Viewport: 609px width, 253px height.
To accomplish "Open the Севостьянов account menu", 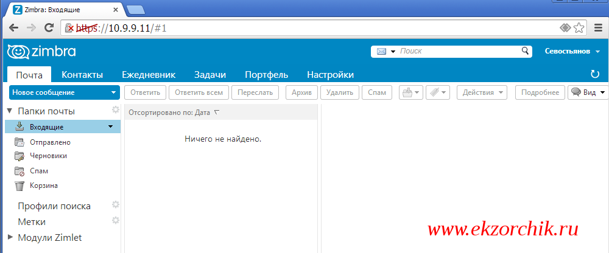I will tap(572, 51).
